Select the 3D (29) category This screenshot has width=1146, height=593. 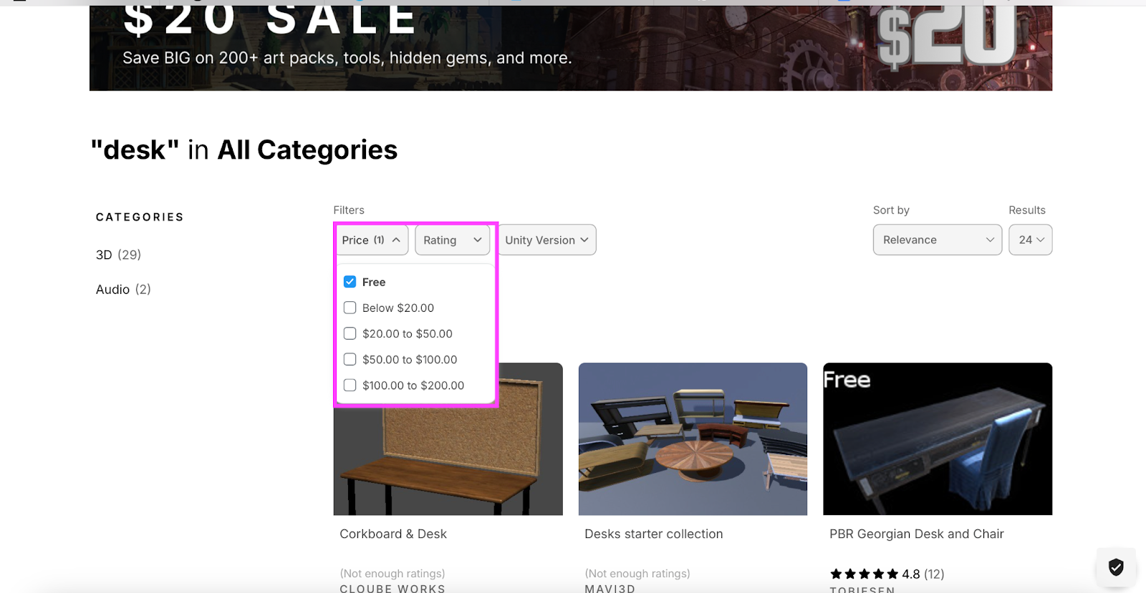118,255
